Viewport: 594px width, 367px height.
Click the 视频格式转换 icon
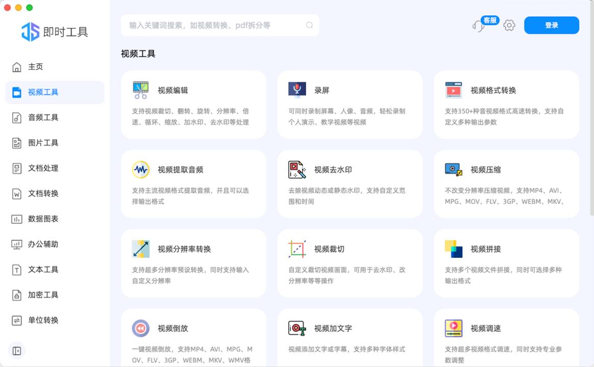(x=453, y=90)
